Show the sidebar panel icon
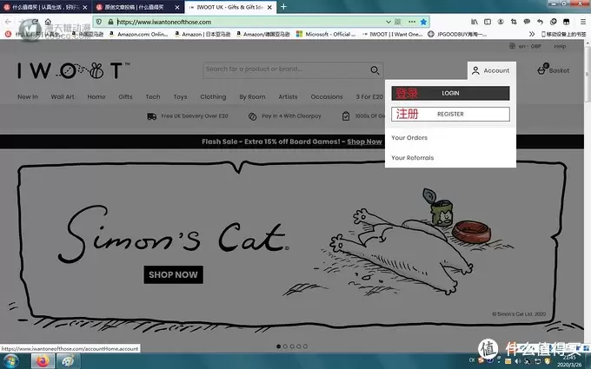Screen dimensions: 591x369 click(488, 22)
